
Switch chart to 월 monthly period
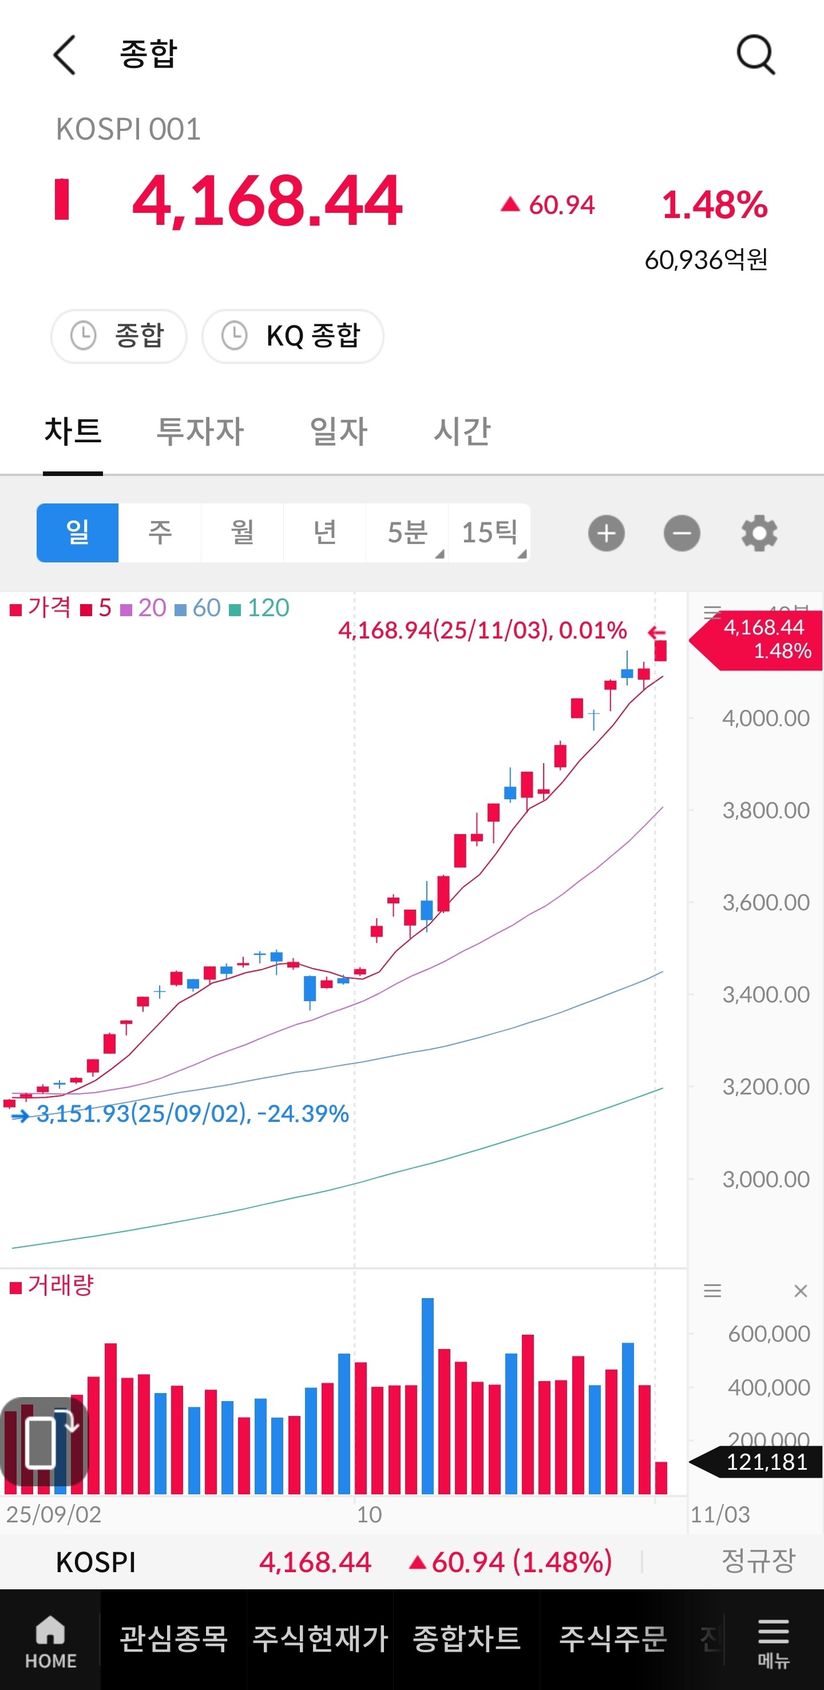pyautogui.click(x=242, y=533)
